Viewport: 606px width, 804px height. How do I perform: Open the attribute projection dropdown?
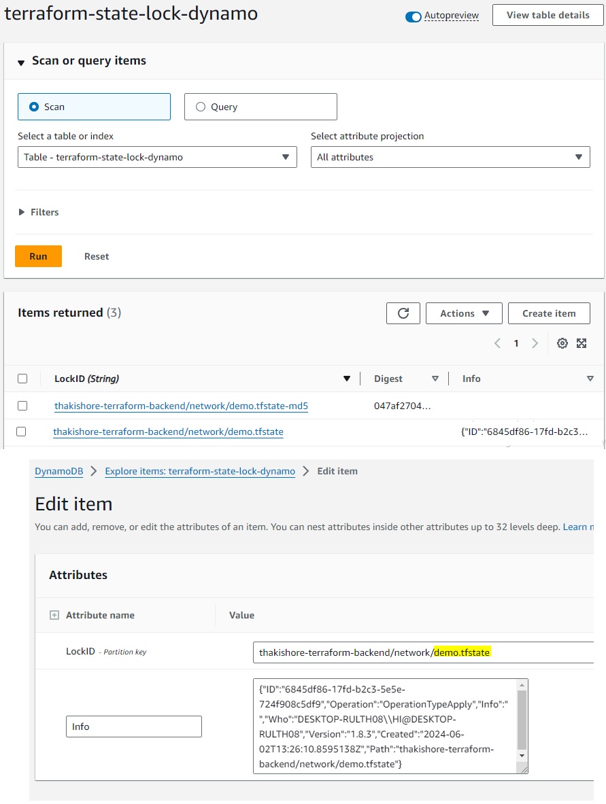point(450,157)
